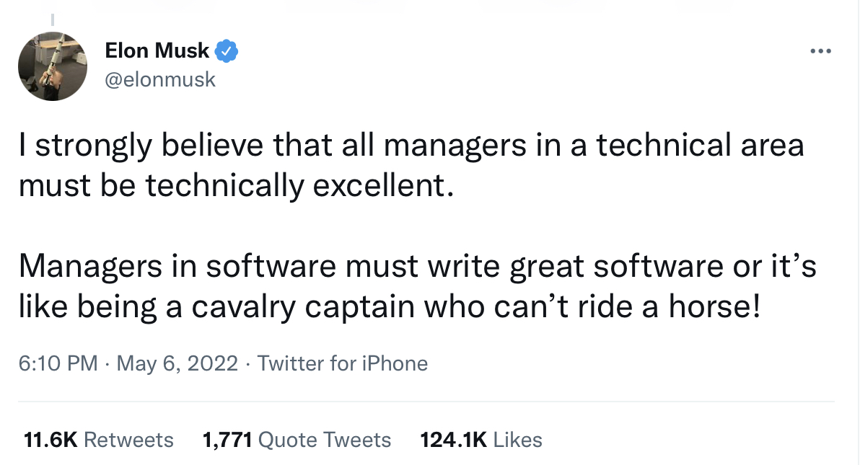Click the words 'technically excellent' in the tweet
860x465 pixels.
299,185
